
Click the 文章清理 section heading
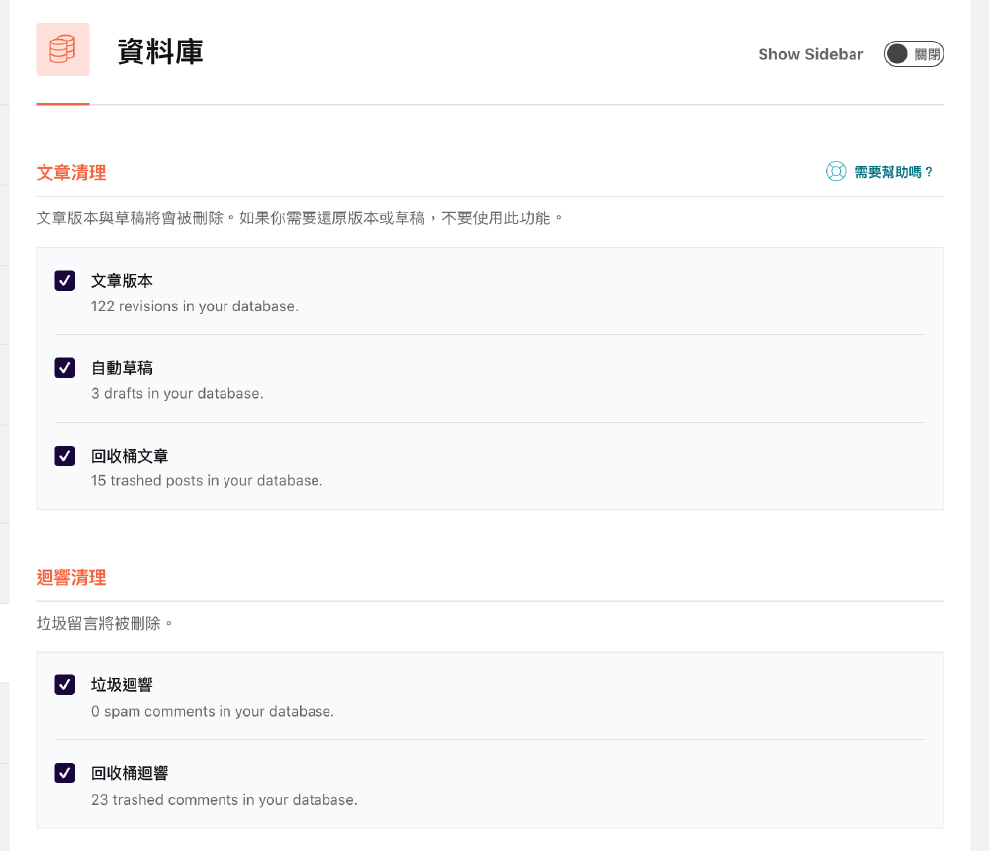(x=70, y=171)
